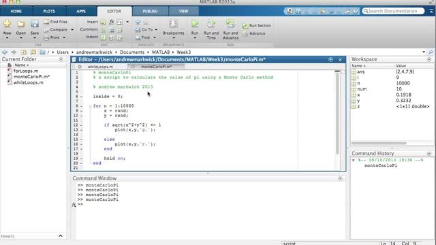Viewport: 436px width, 245px height.
Task: Click the New file icon
Action: [7, 24]
